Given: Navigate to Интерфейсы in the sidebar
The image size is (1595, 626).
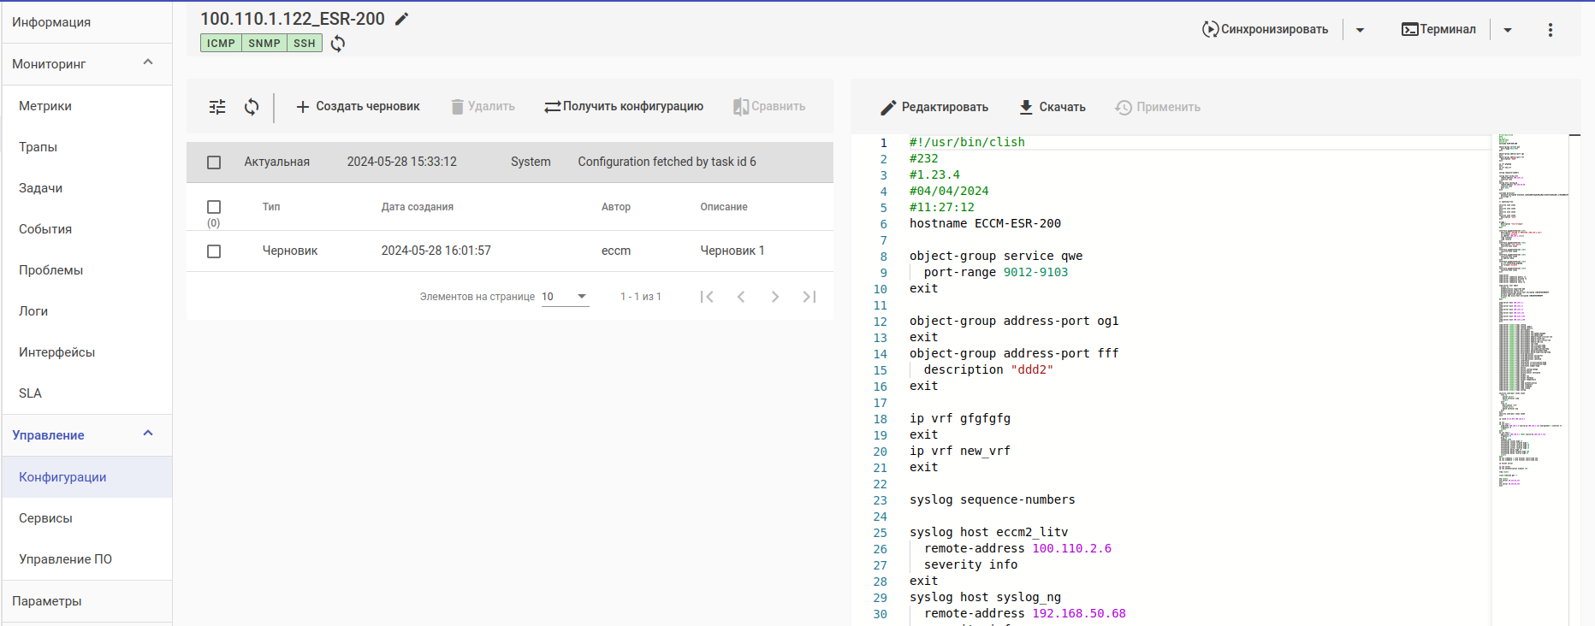Looking at the screenshot, I should (56, 352).
